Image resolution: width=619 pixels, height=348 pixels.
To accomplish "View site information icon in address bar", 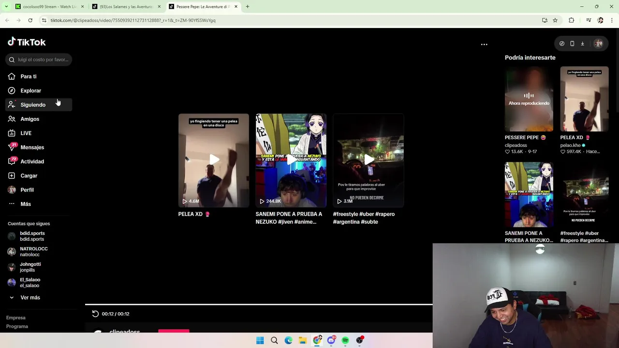I will tap(44, 20).
